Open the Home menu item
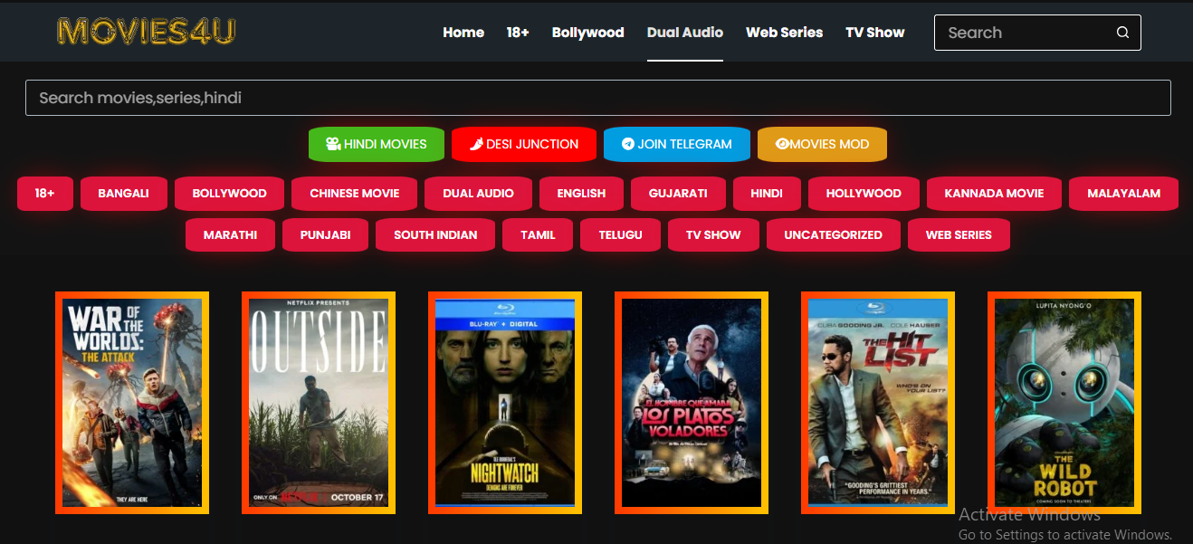 463,33
